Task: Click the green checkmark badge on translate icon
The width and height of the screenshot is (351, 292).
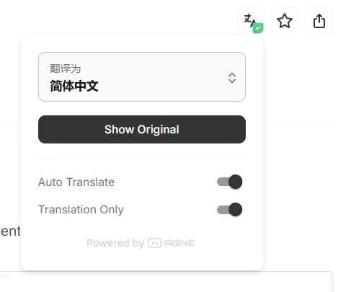Action: point(258,28)
